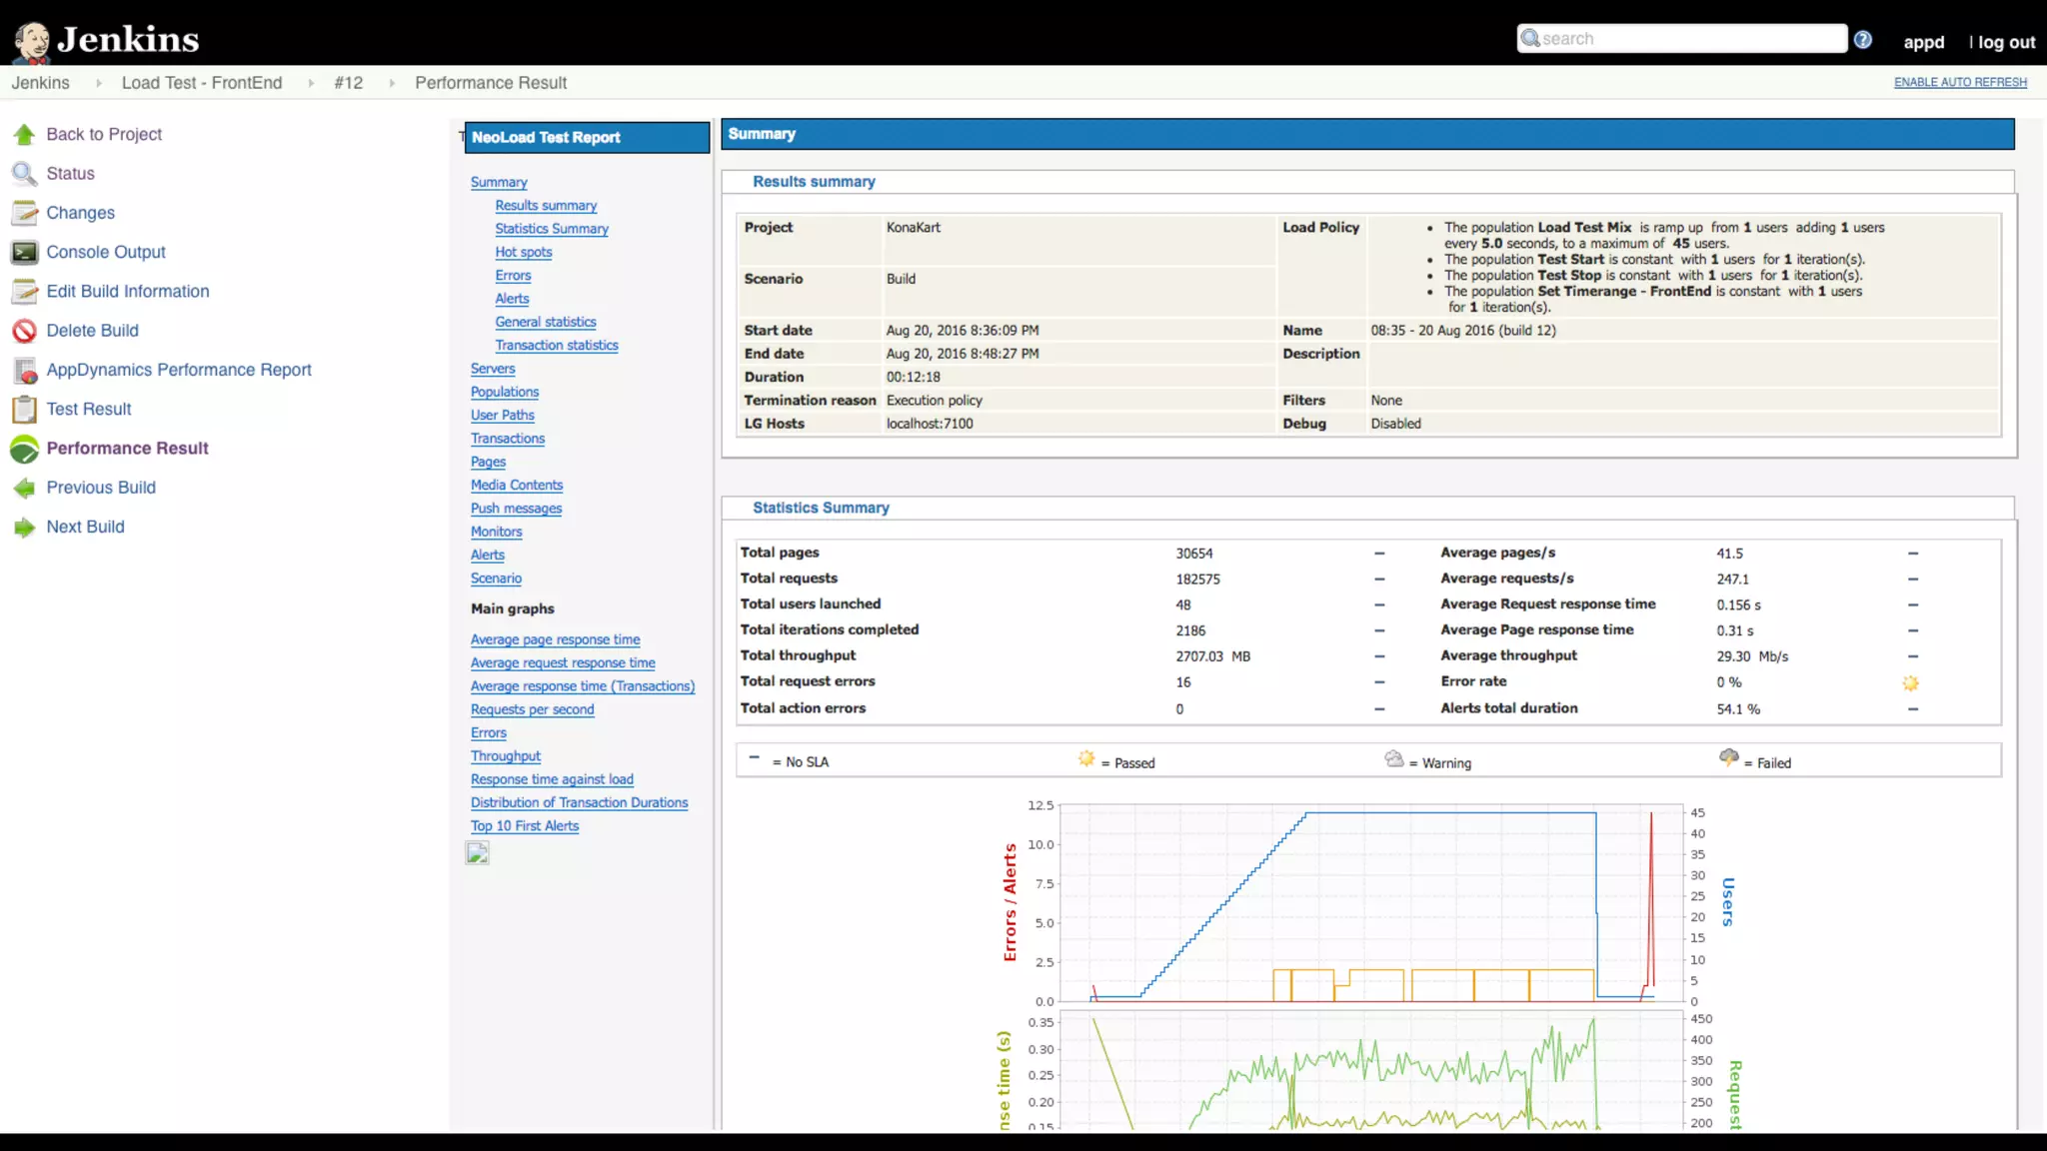Click the Status magnifier icon
Screen dimensions: 2047x1151
[x=24, y=174]
